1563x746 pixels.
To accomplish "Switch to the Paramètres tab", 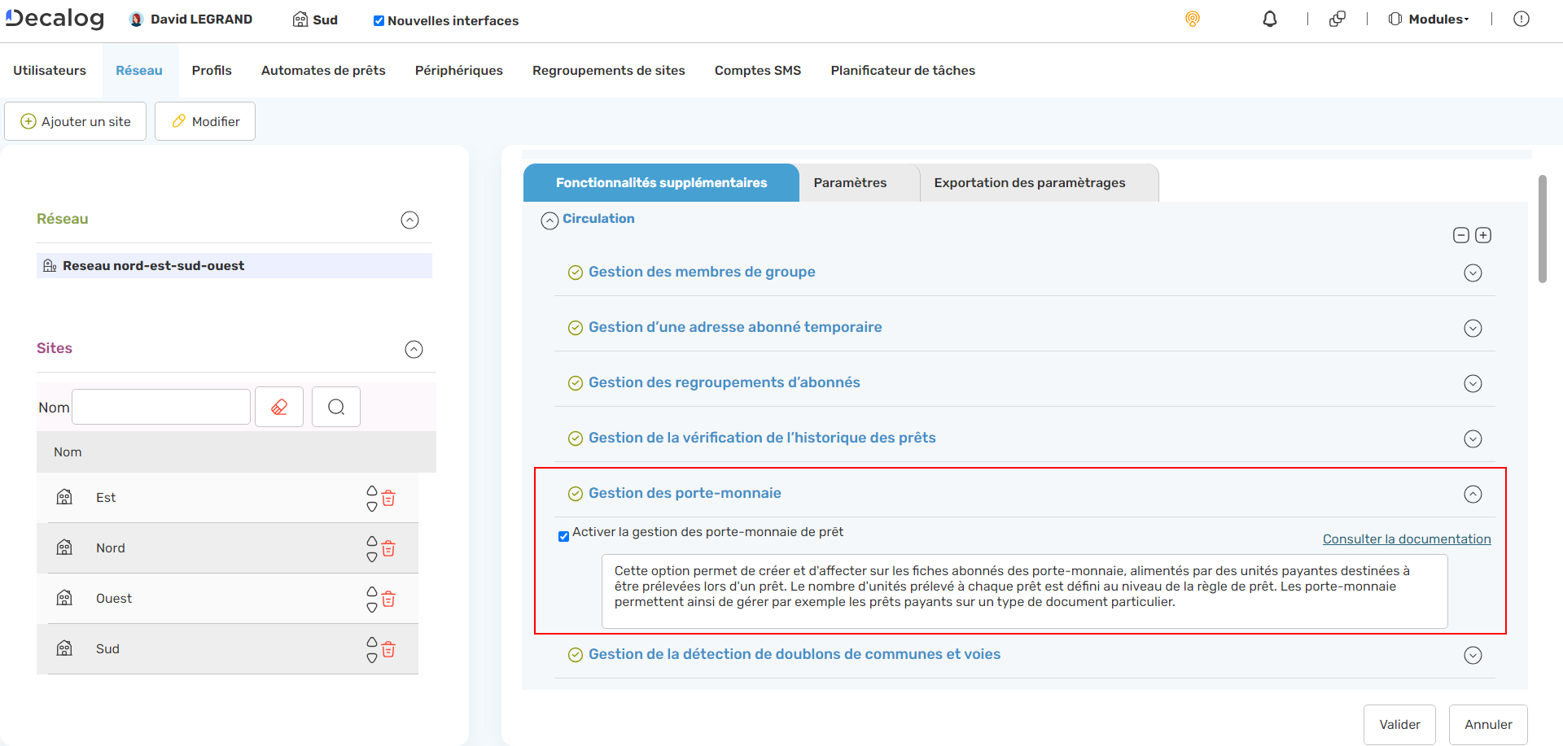I will [850, 183].
